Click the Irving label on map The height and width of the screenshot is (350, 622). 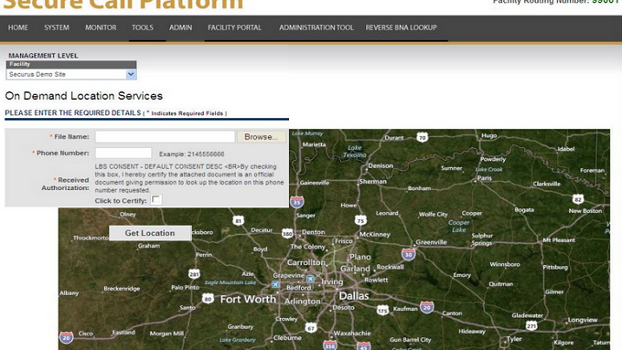coord(332,281)
